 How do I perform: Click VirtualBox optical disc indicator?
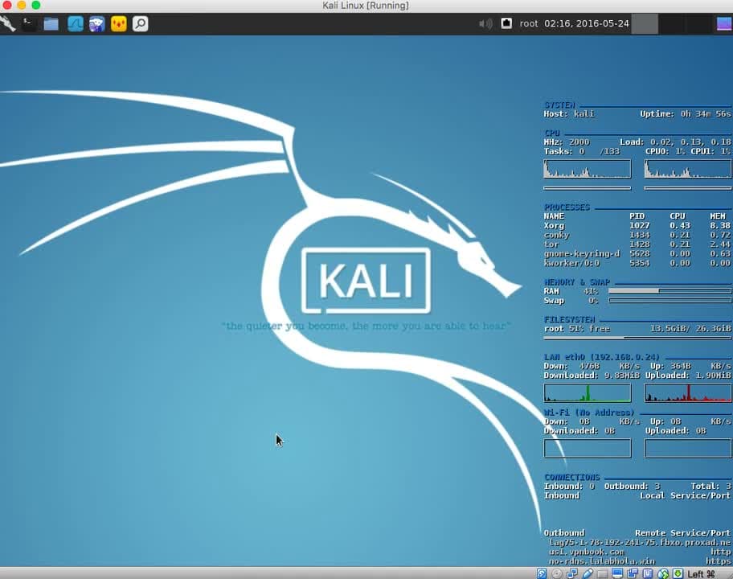557,573
